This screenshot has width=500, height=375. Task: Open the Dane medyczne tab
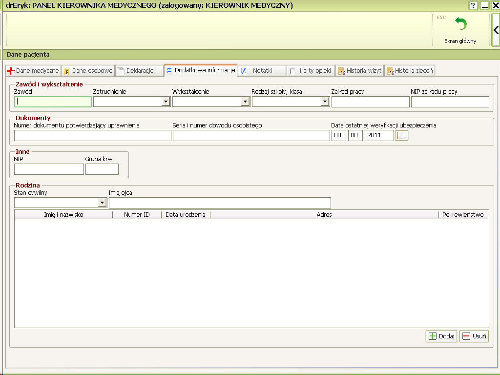(33, 71)
